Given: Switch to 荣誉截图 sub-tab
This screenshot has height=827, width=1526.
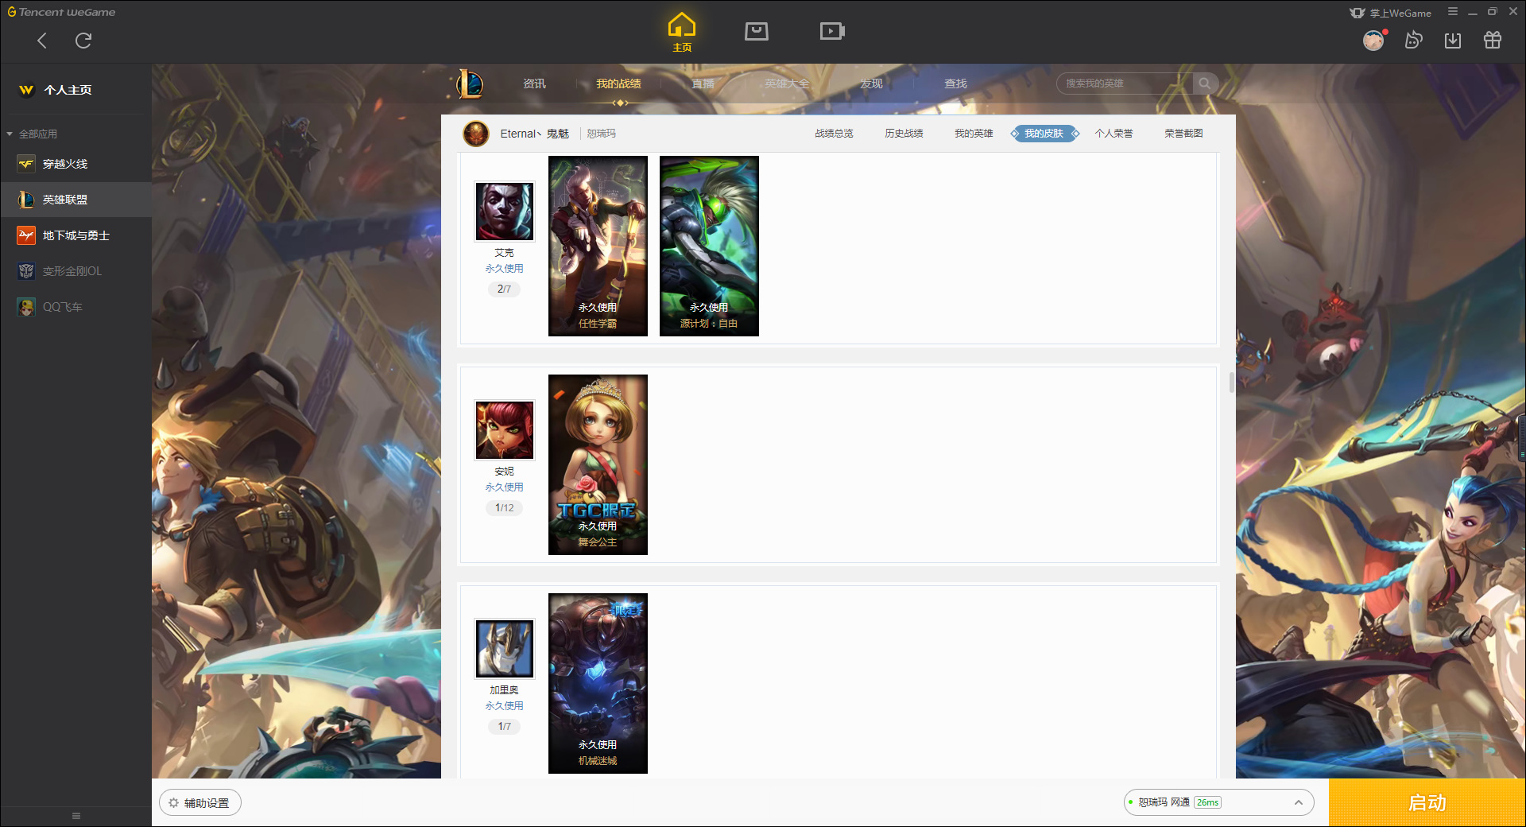Looking at the screenshot, I should pyautogui.click(x=1183, y=134).
